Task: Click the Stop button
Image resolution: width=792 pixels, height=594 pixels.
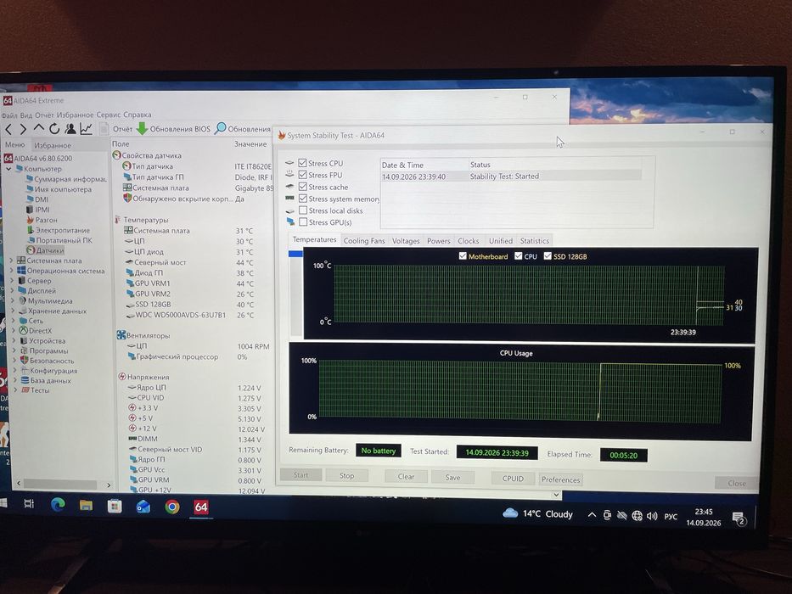Action: [346, 475]
